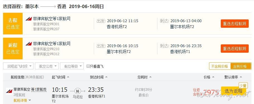Screen dimensions: 254x104
Task: Click 等1家航司 dotted link in result
Action: (39, 90)
